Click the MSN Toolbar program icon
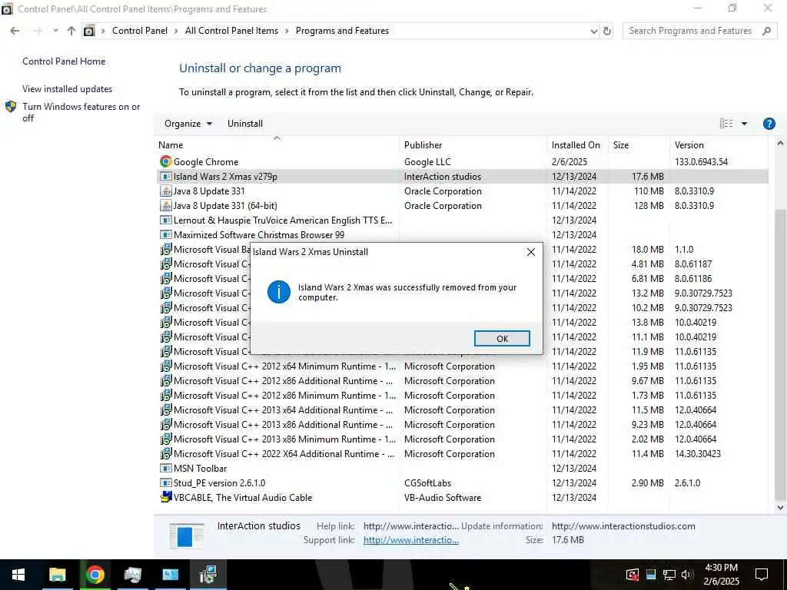Image resolution: width=787 pixels, height=590 pixels. 166,468
